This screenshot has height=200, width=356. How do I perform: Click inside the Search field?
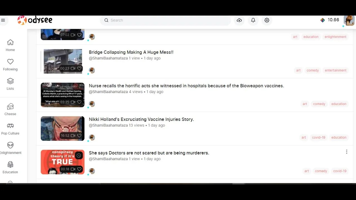click(165, 20)
